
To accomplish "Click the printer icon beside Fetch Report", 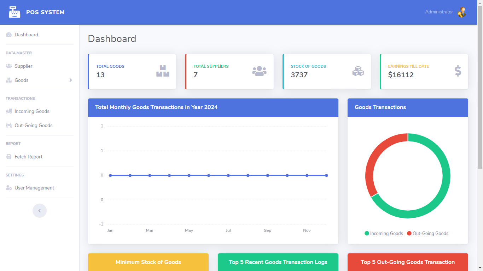I will (9, 157).
